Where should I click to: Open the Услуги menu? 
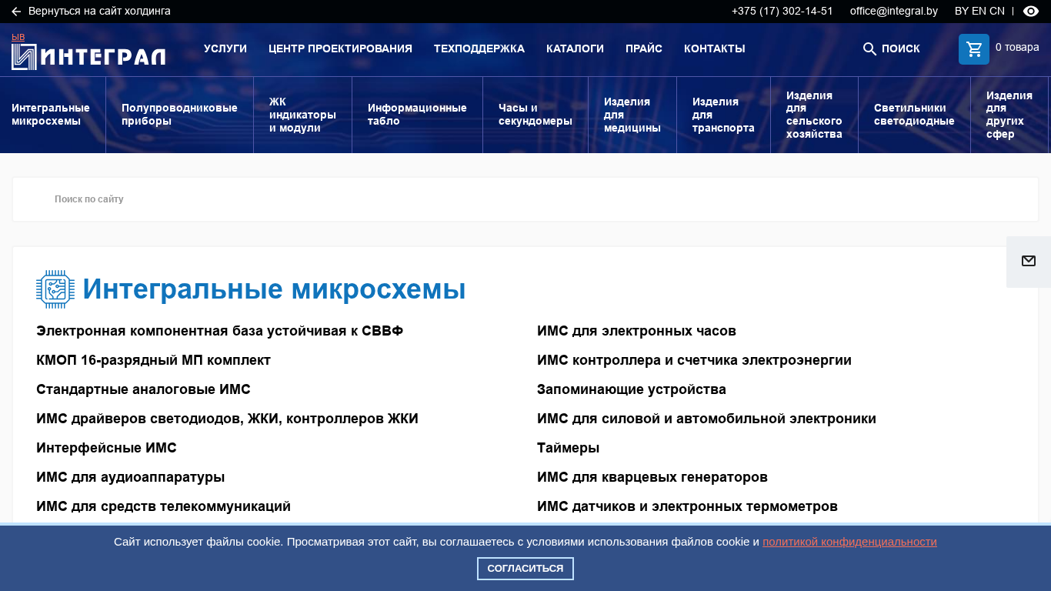coord(225,48)
